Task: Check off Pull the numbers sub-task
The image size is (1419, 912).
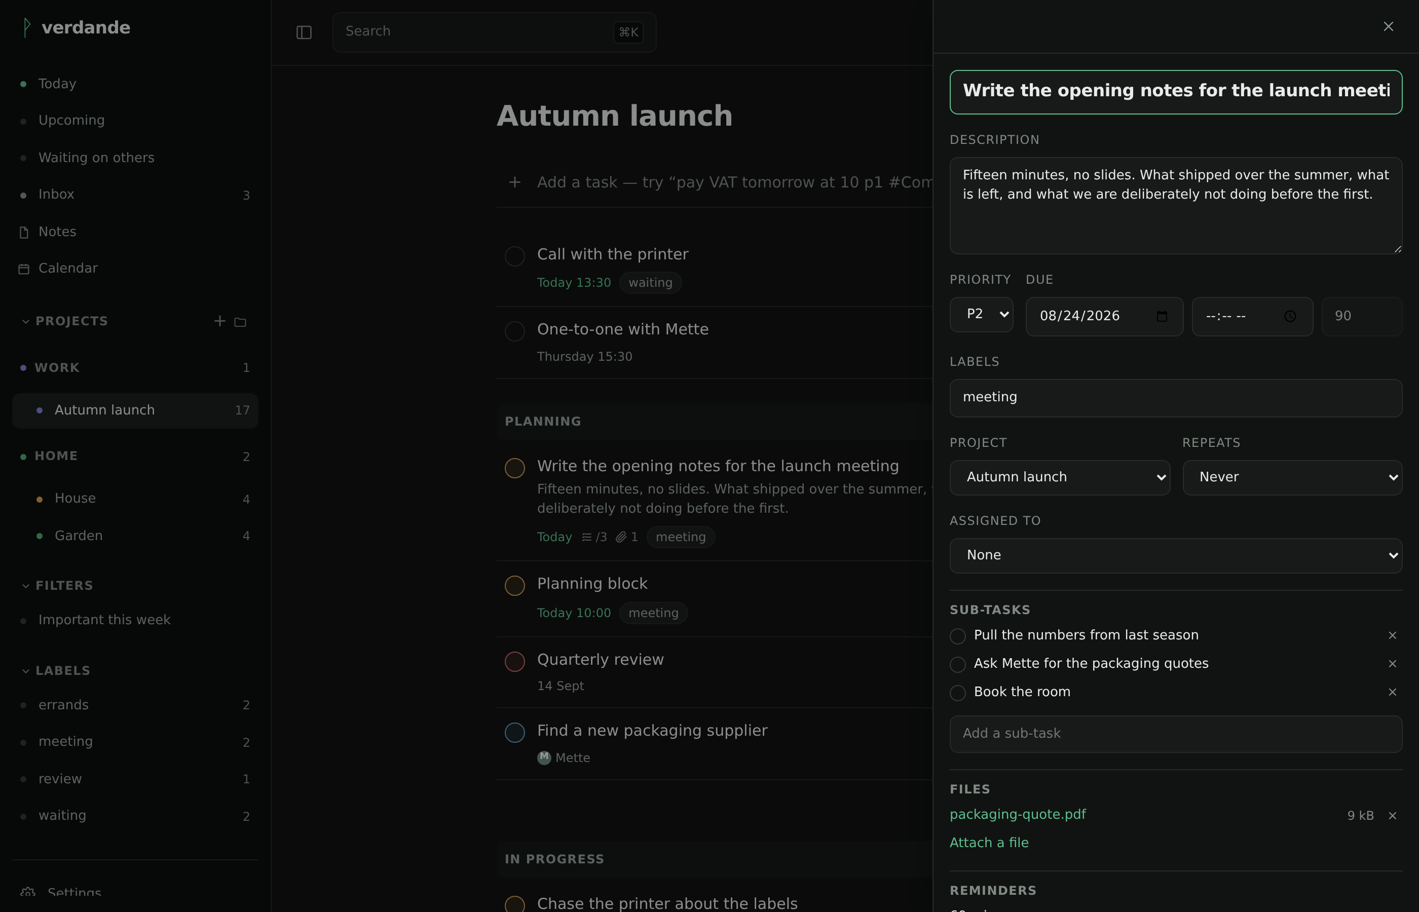Action: click(x=958, y=636)
